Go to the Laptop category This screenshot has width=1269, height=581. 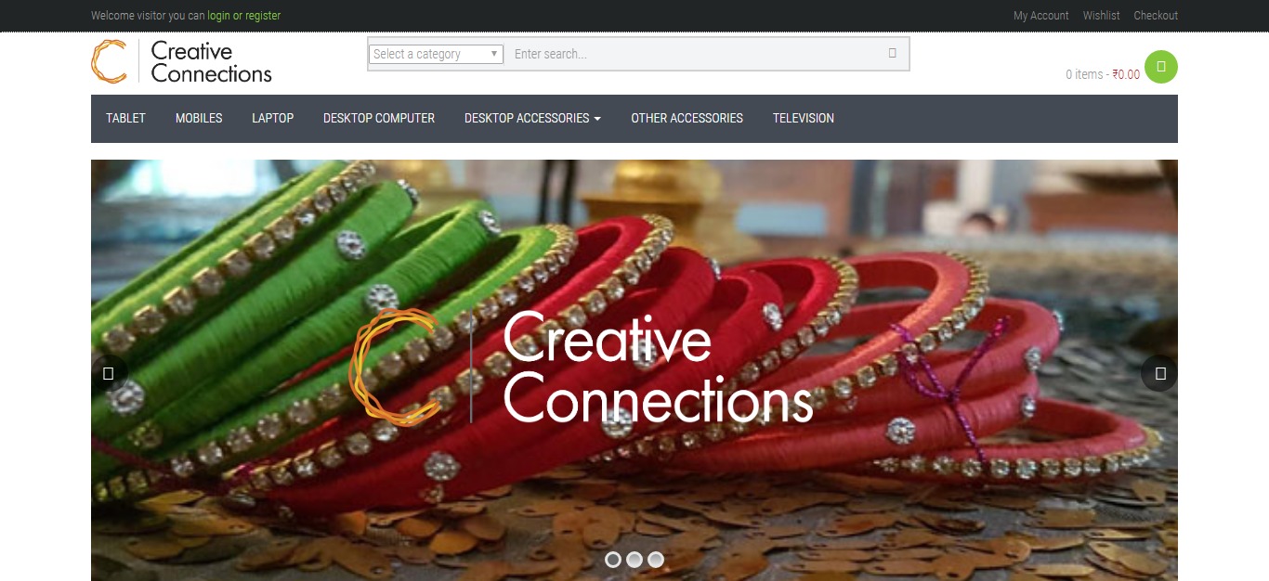pos(272,118)
